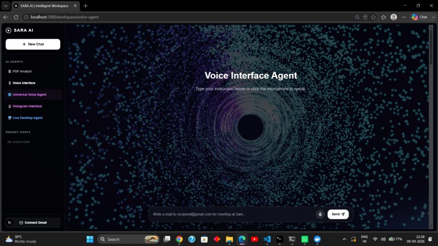Open the favorites list icon
Viewport: 438px width, 246px height.
tap(384, 17)
